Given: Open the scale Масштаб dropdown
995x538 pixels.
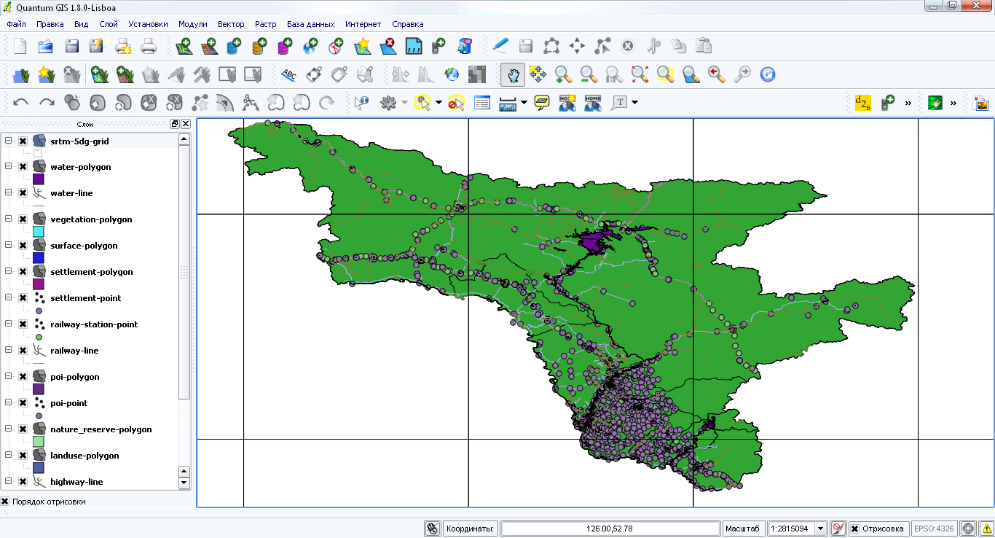Looking at the screenshot, I should (821, 529).
